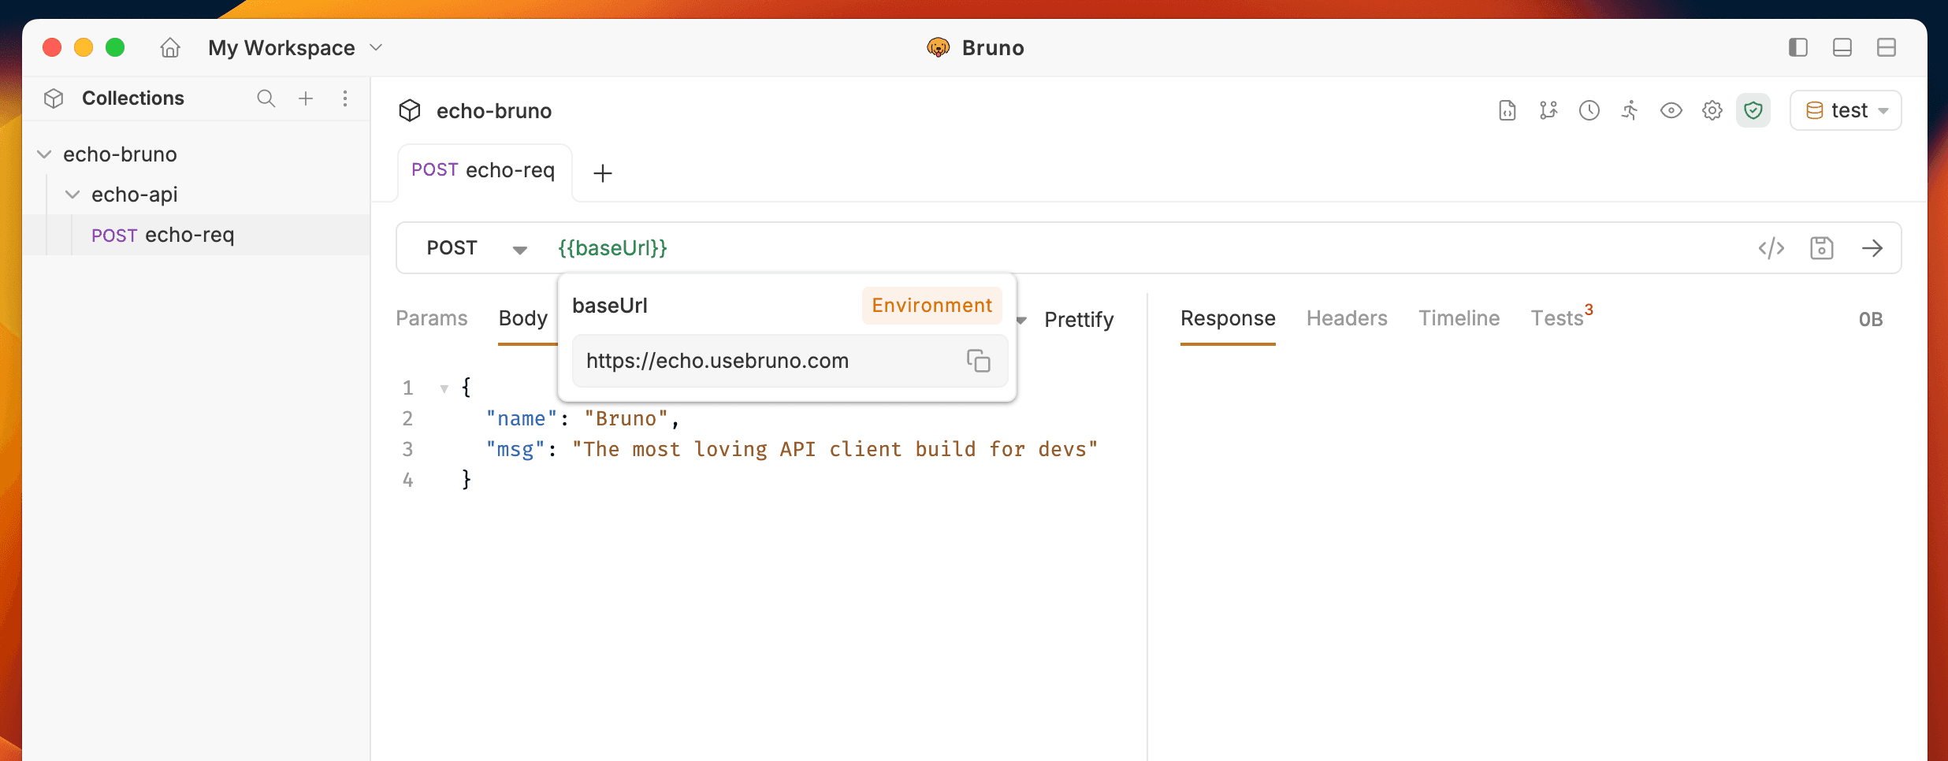This screenshot has width=1948, height=761.
Task: Toggle the left sidebar layout icon
Action: click(x=1797, y=48)
